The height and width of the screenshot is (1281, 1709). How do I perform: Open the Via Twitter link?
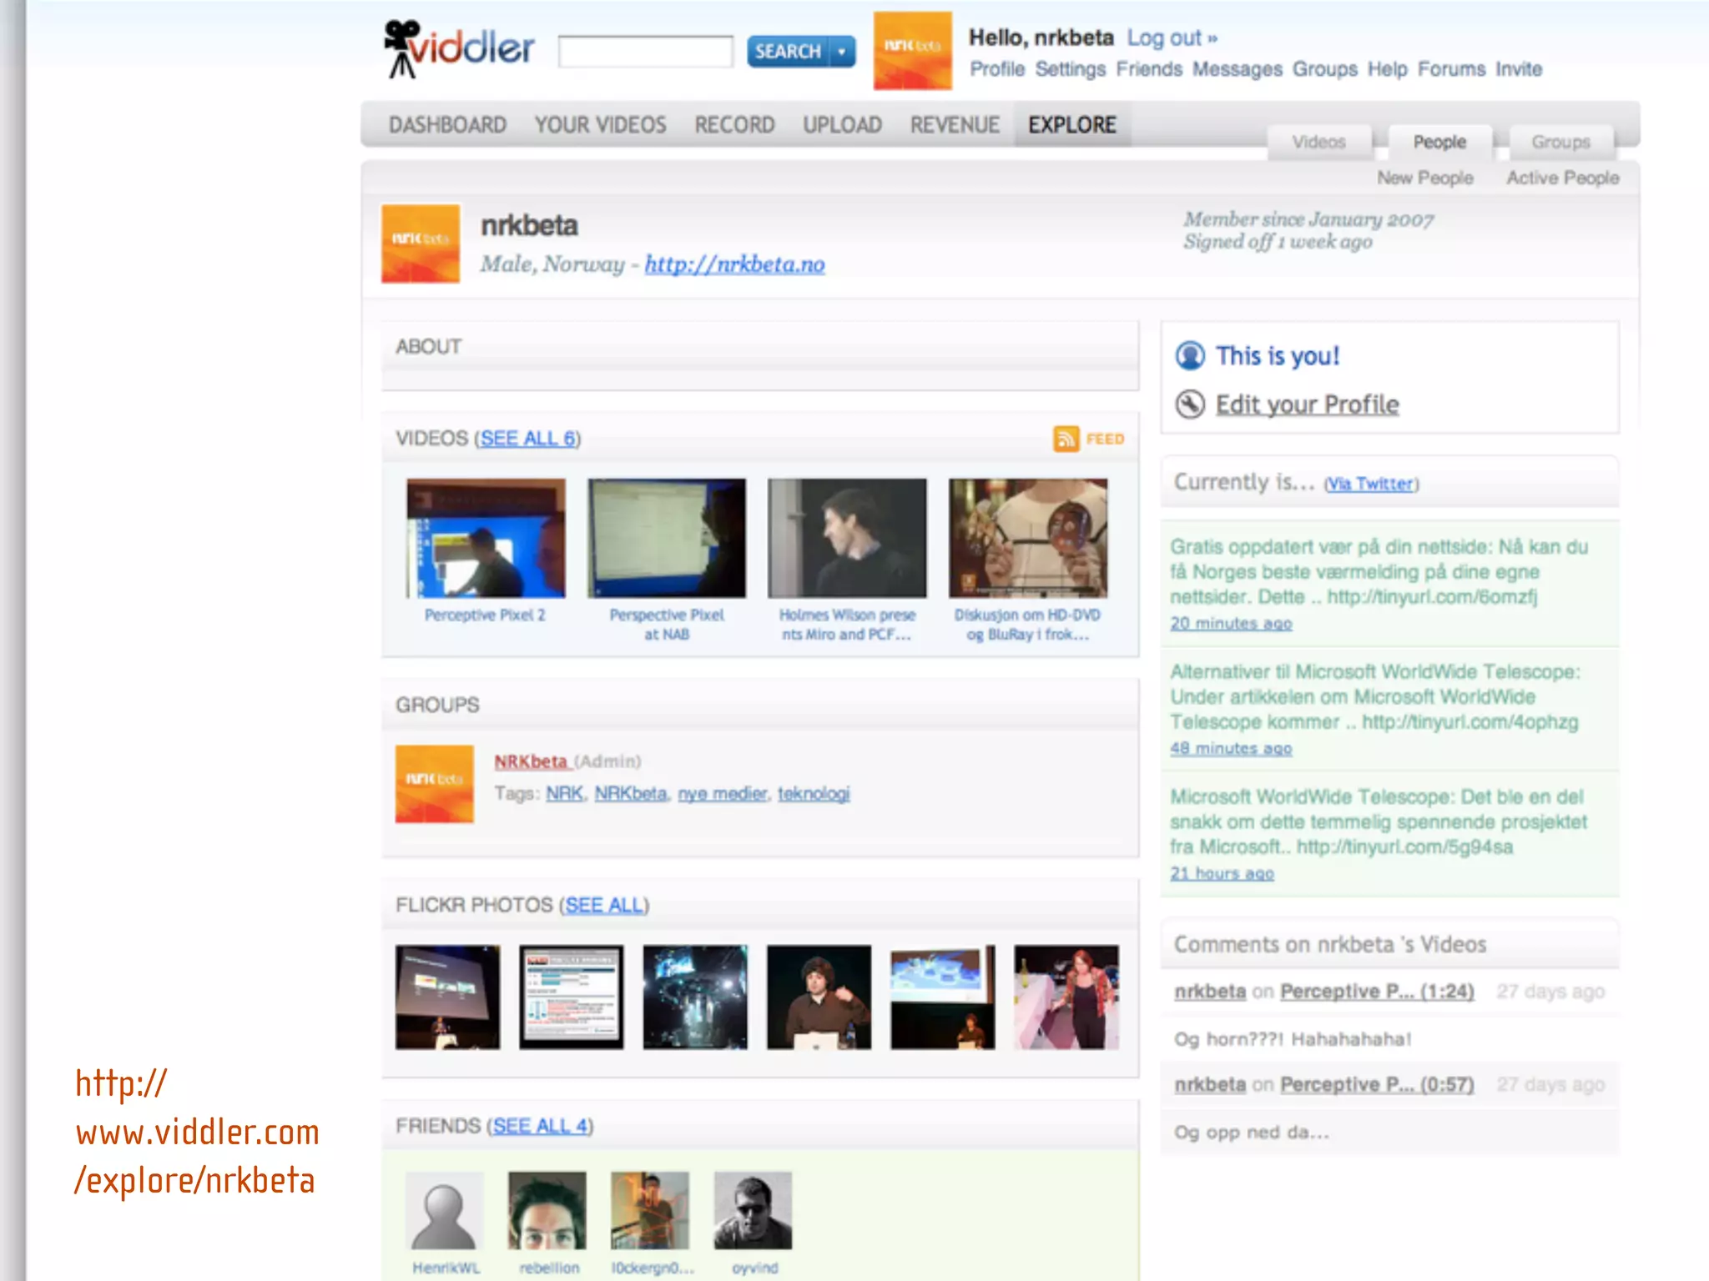pyautogui.click(x=1371, y=484)
